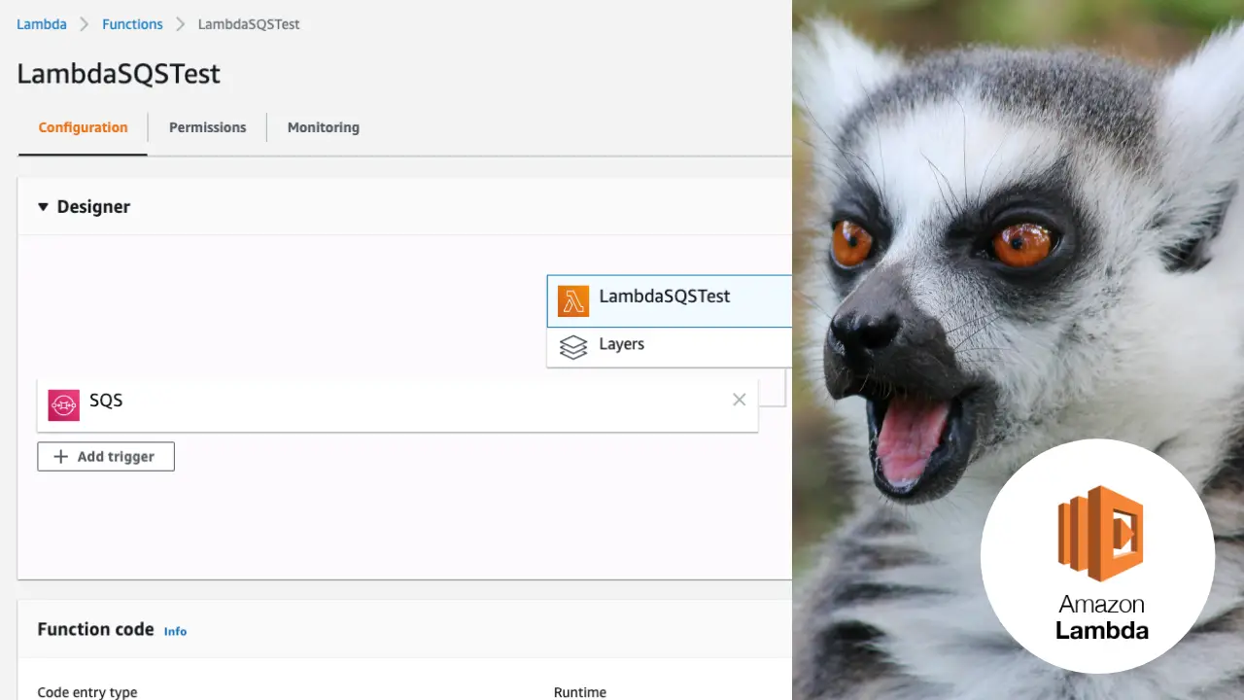The height and width of the screenshot is (700, 1244).
Task: Click the plus icon on Add trigger
Action: [60, 456]
